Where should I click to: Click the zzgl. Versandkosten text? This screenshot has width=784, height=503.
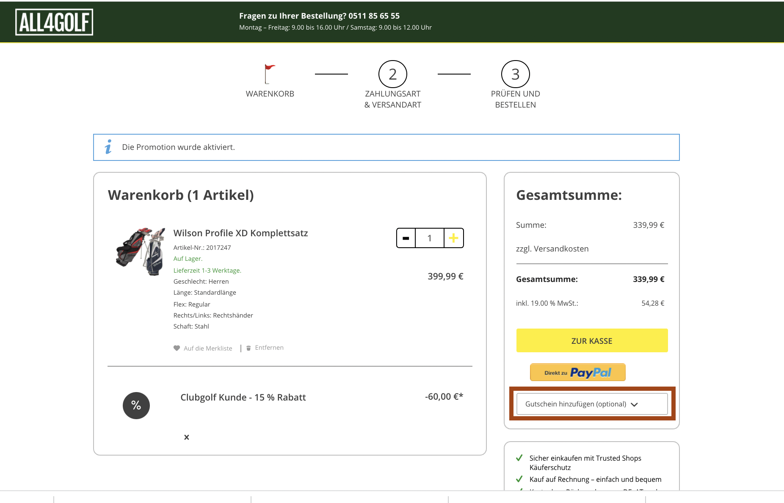[x=552, y=249]
